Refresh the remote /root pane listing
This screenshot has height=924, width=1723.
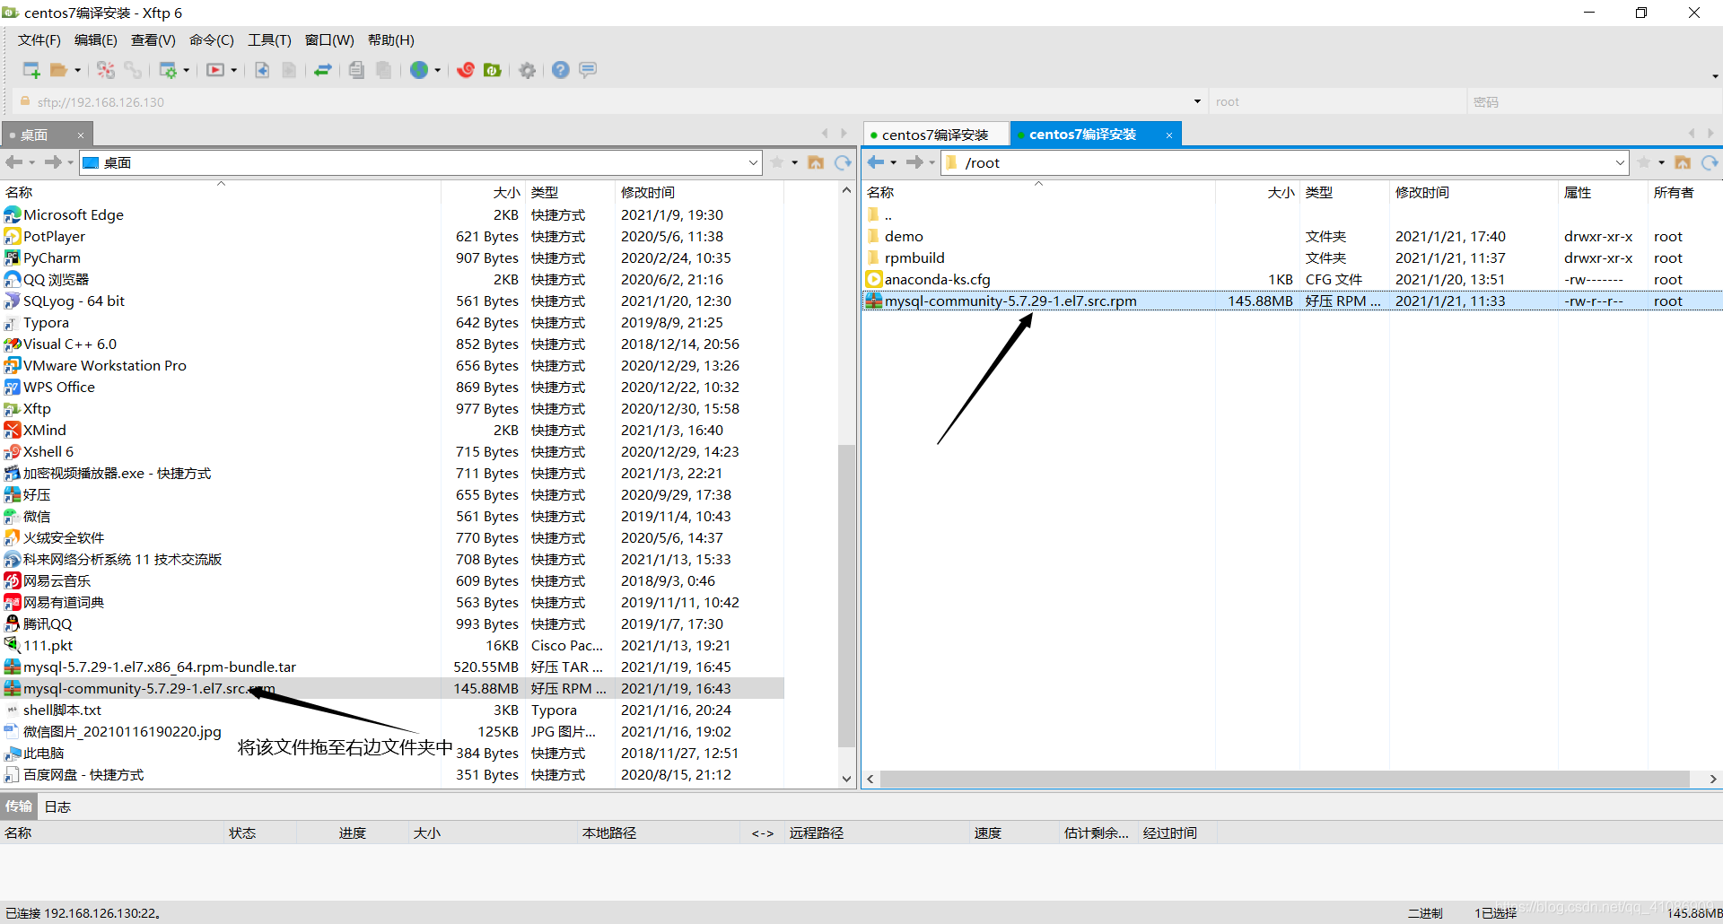point(1710,162)
